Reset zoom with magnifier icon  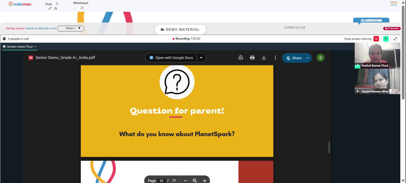pyautogui.click(x=195, y=181)
